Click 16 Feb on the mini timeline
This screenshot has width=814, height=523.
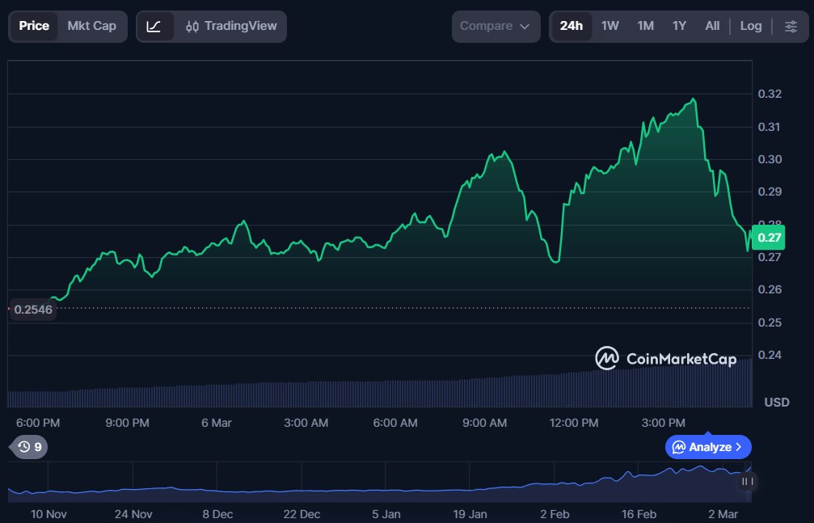click(x=639, y=513)
